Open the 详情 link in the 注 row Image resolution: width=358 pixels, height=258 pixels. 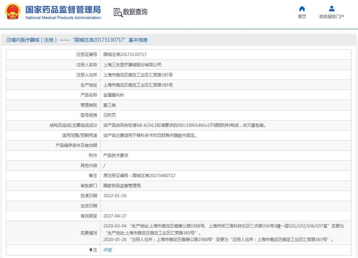click(x=108, y=250)
